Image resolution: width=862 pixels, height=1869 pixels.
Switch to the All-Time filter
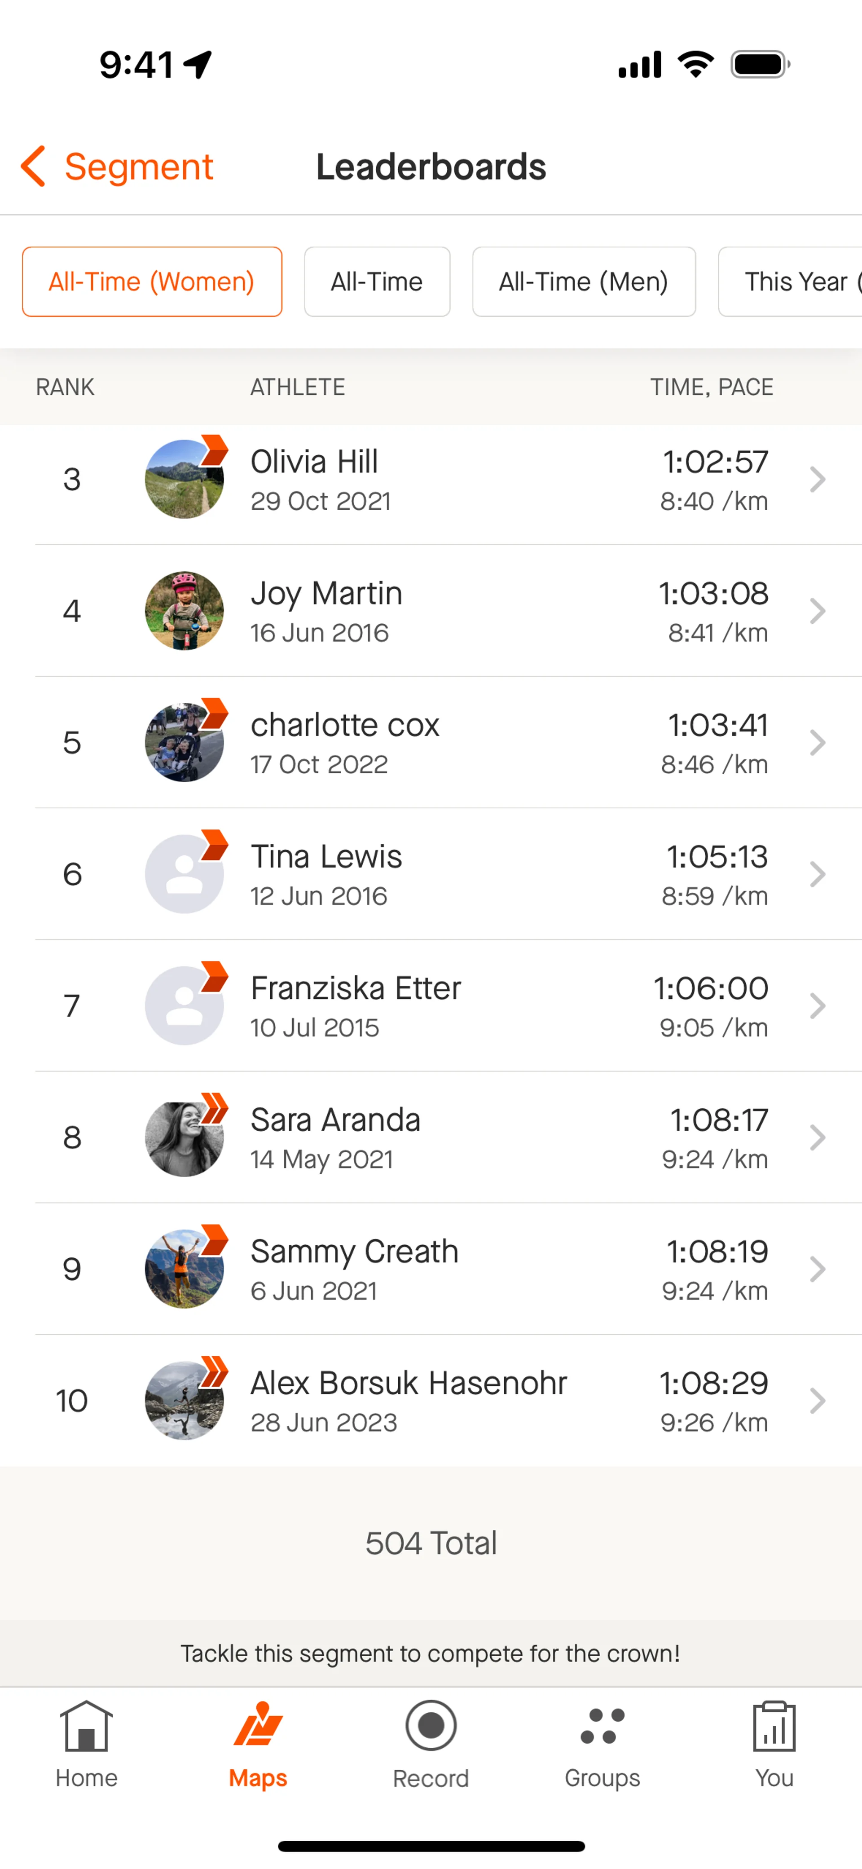click(x=377, y=282)
